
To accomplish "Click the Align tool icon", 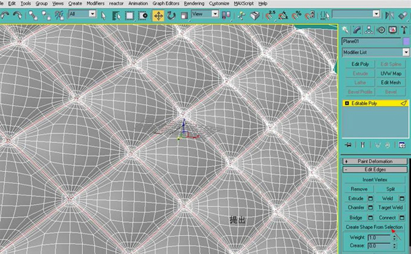I will [x=403, y=15].
